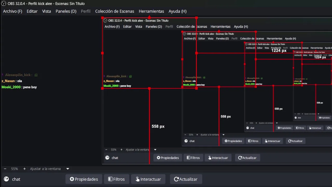The width and height of the screenshot is (332, 187).
Task: Click the greyed Perfil menu in main window
Action: point(86,11)
